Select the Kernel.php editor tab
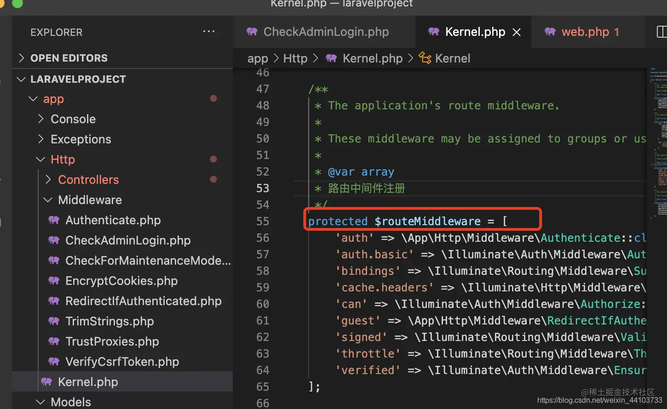This screenshot has height=409, width=667. click(473, 32)
